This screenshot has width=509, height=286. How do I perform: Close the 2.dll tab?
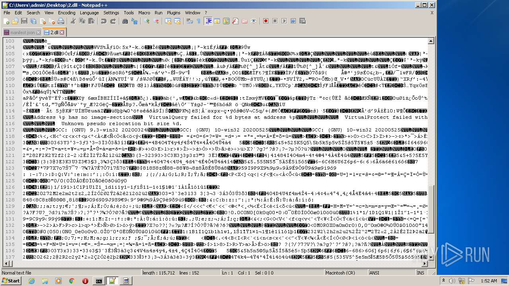pyautogui.click(x=62, y=32)
